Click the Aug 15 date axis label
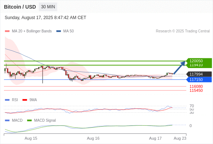 click(31, 138)
